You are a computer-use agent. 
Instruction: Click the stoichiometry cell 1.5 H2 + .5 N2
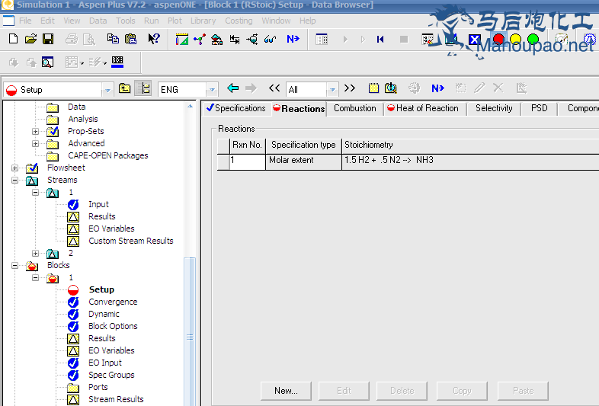click(470, 161)
